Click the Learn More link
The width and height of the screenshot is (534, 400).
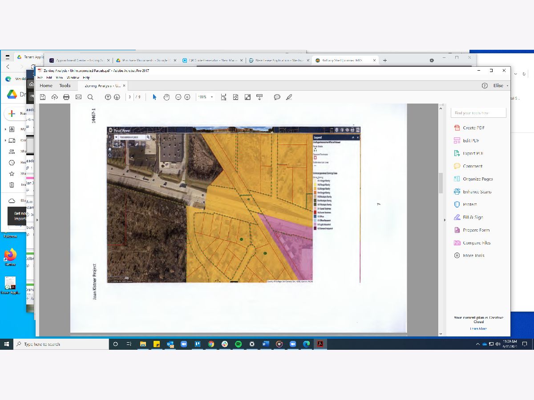coord(478,328)
